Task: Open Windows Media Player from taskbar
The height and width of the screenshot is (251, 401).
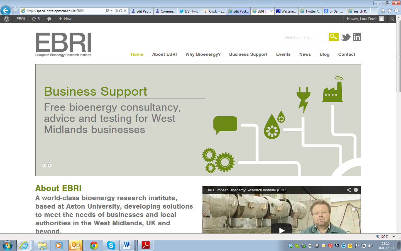Action: 58,245
